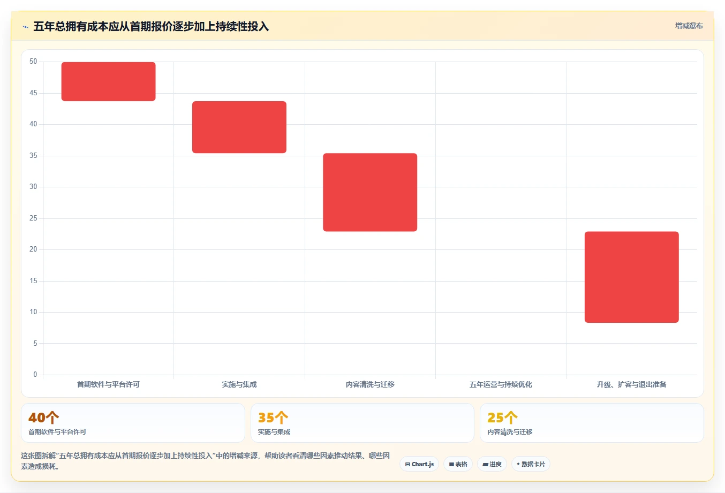The image size is (725, 493).
Task: Click the red bar for 首期软件与平台许可
Action: [108, 81]
